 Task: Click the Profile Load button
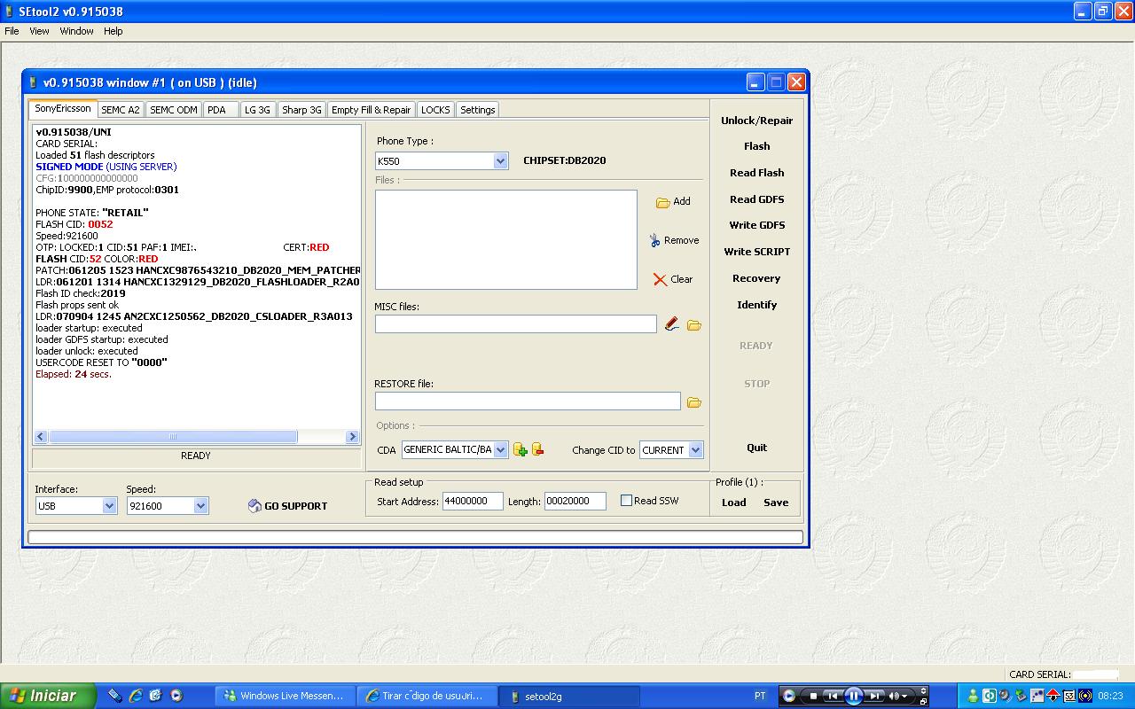click(x=733, y=503)
